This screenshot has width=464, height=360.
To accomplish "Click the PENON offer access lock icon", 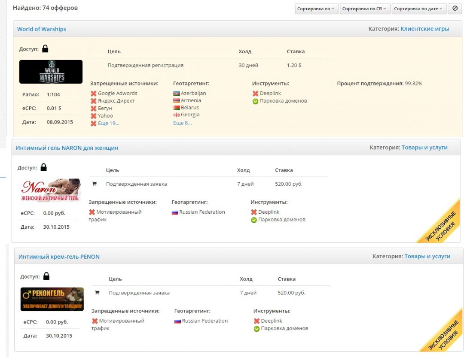I will 46,276.
